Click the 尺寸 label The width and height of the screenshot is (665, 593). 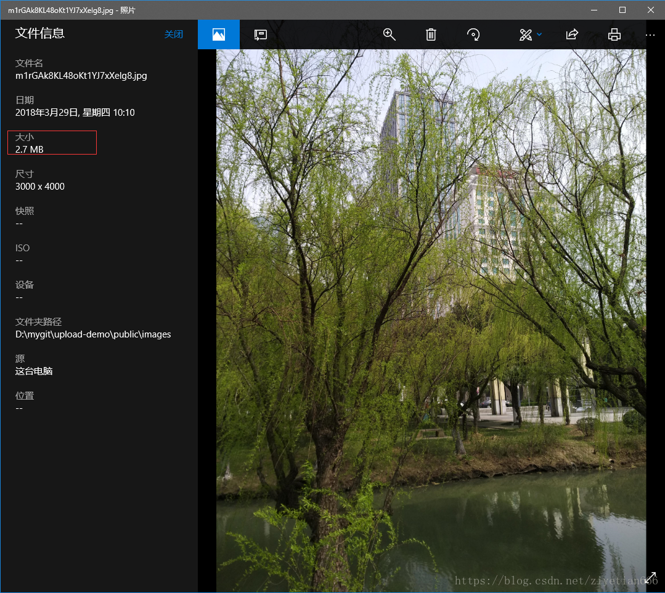click(25, 174)
